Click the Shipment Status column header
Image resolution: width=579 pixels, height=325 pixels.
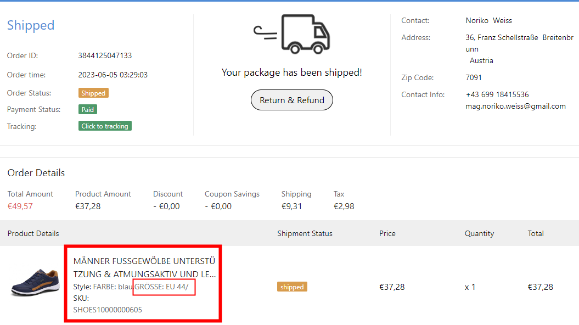pyautogui.click(x=305, y=233)
